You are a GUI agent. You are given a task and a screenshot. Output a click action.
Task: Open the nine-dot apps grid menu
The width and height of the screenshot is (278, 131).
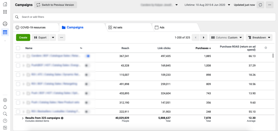coord(5,12)
